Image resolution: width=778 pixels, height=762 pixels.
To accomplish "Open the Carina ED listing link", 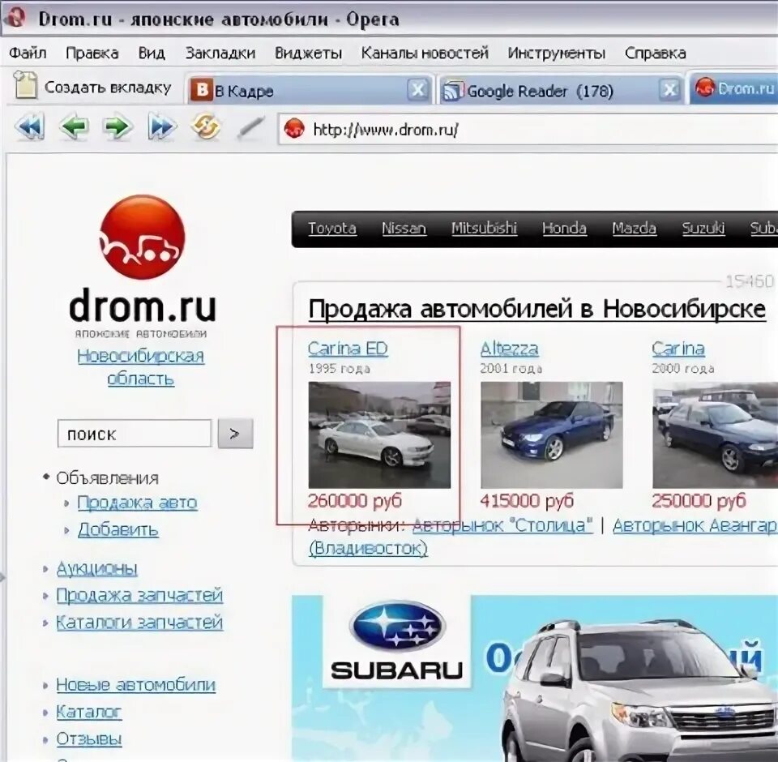I will (x=348, y=349).
